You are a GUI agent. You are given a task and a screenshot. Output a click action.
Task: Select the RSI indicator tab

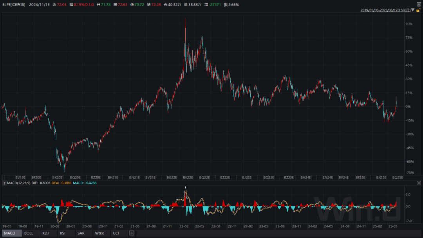(63, 233)
